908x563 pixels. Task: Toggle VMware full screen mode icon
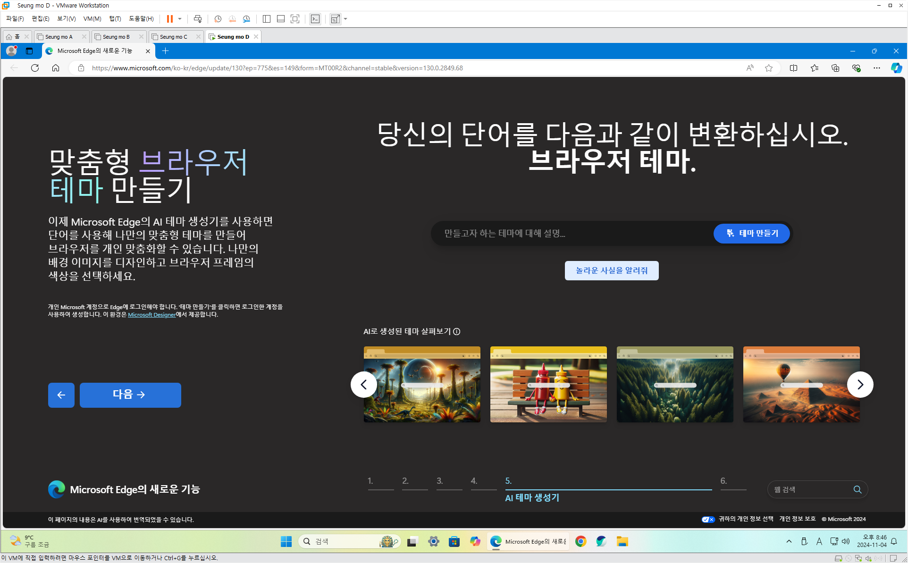pos(295,19)
